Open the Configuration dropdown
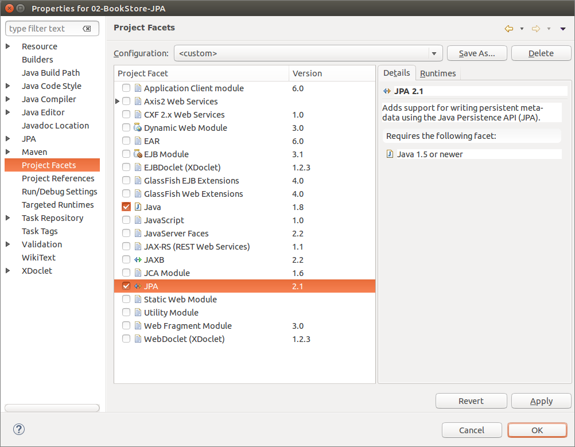The image size is (575, 447). (308, 53)
